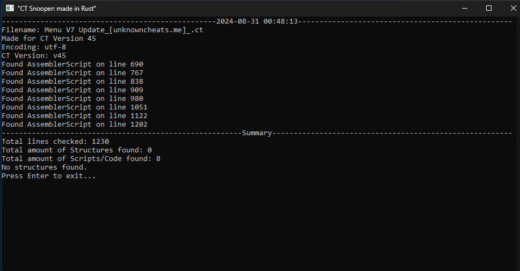Click "Total amount of Scripts/Code found: 8"
This screenshot has width=520, height=271.
[81, 159]
